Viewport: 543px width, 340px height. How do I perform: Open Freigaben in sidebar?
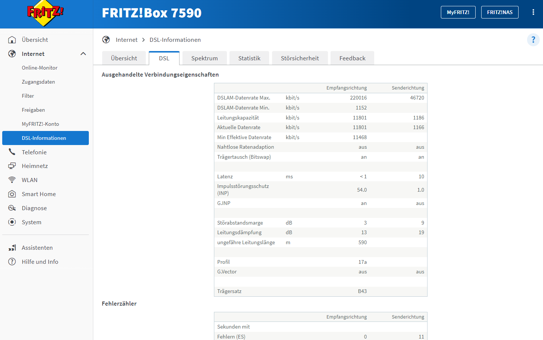point(33,110)
